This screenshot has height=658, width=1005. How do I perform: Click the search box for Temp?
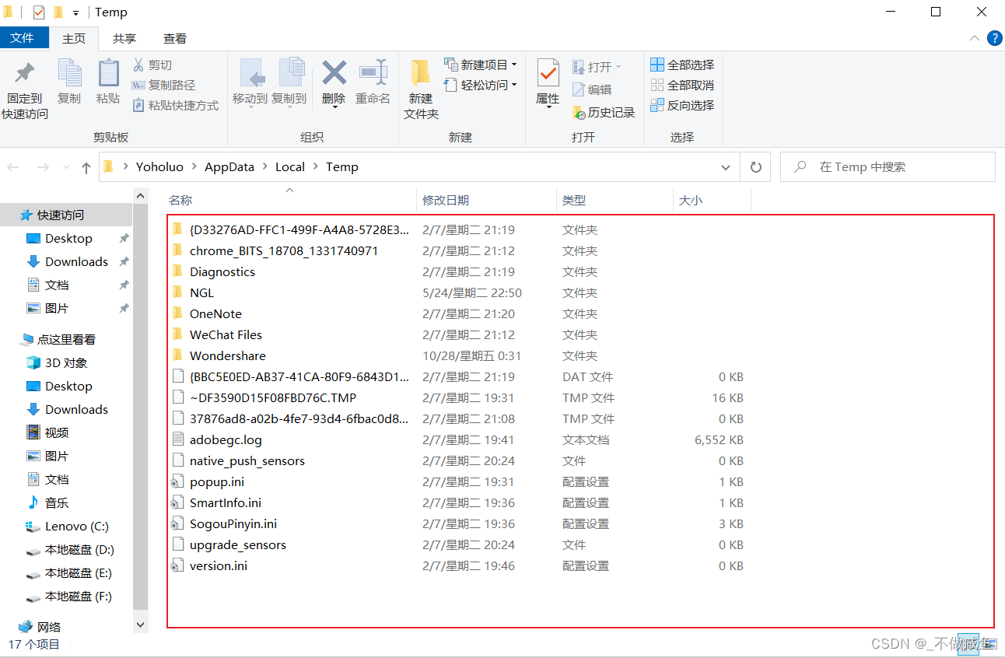pyautogui.click(x=888, y=167)
